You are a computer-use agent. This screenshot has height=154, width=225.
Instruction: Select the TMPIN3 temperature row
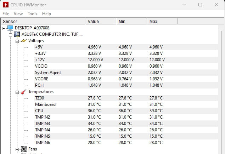126,124
